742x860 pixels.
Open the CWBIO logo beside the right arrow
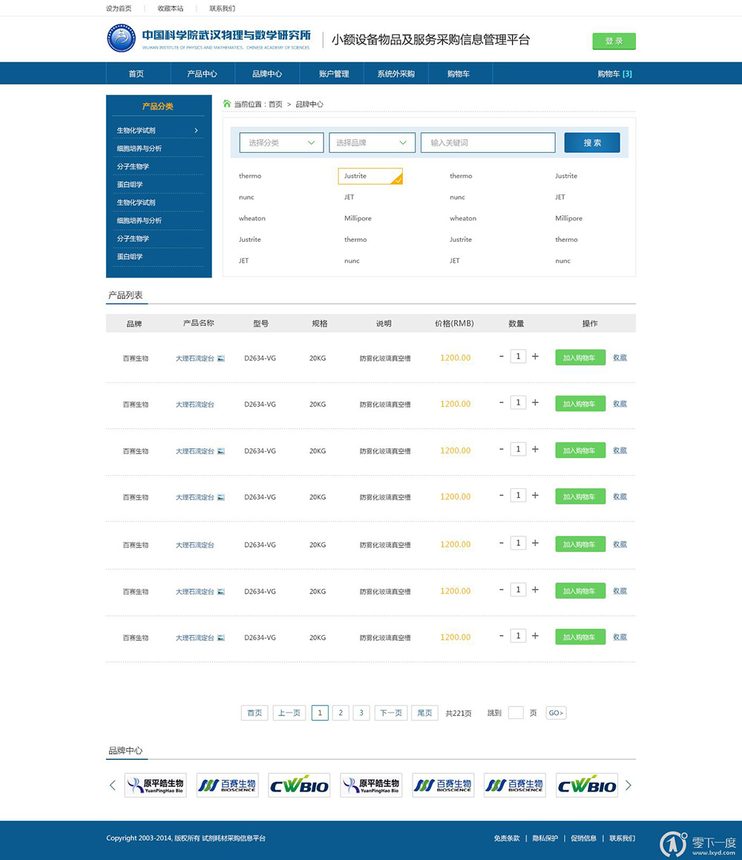pos(587,785)
